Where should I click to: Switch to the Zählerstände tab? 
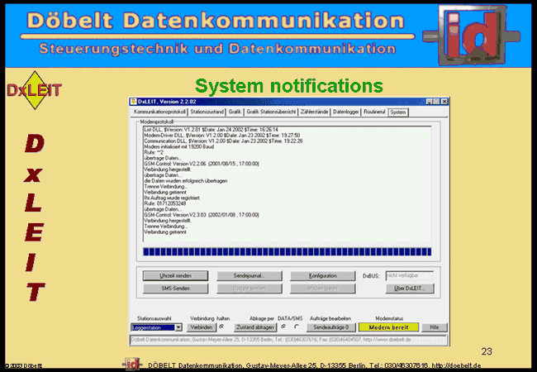315,112
